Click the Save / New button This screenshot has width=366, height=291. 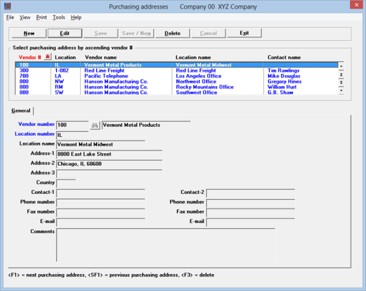point(137,33)
